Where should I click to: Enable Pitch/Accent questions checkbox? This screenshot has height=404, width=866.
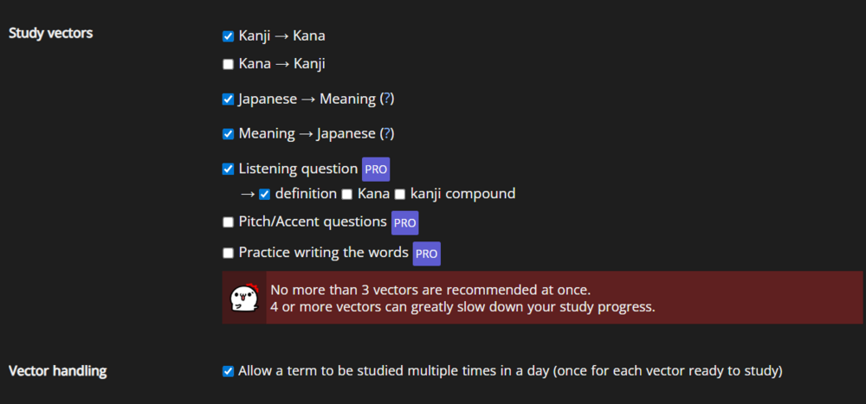click(x=228, y=222)
